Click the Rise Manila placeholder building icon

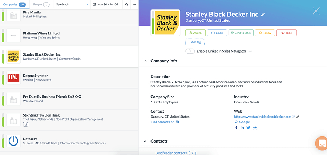click(13, 15)
